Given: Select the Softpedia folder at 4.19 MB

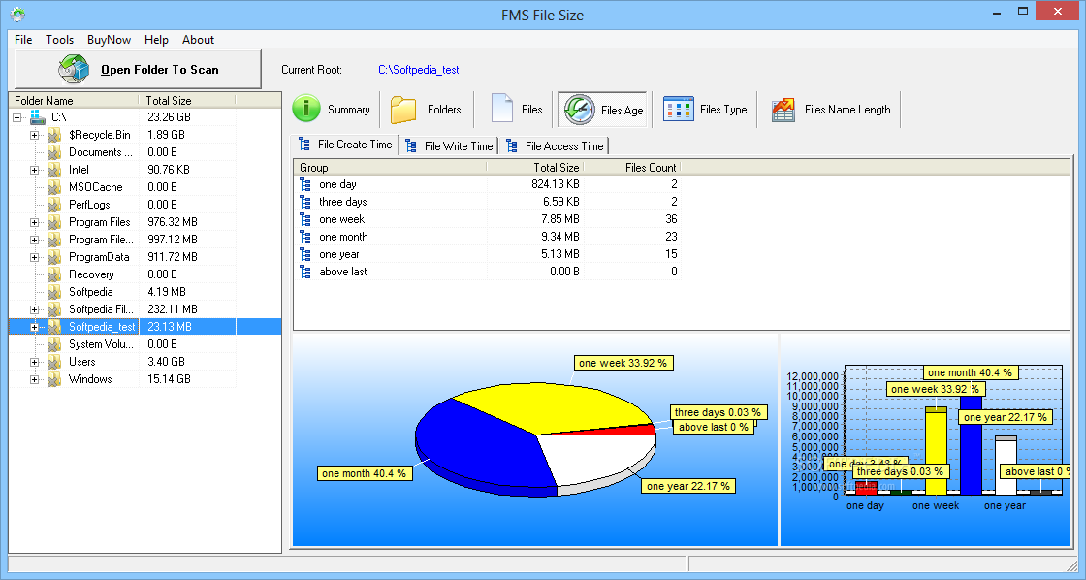Looking at the screenshot, I should [x=122, y=292].
